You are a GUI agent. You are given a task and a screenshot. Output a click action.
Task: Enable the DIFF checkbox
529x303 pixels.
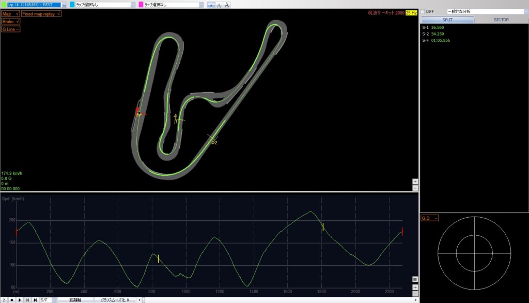423,11
